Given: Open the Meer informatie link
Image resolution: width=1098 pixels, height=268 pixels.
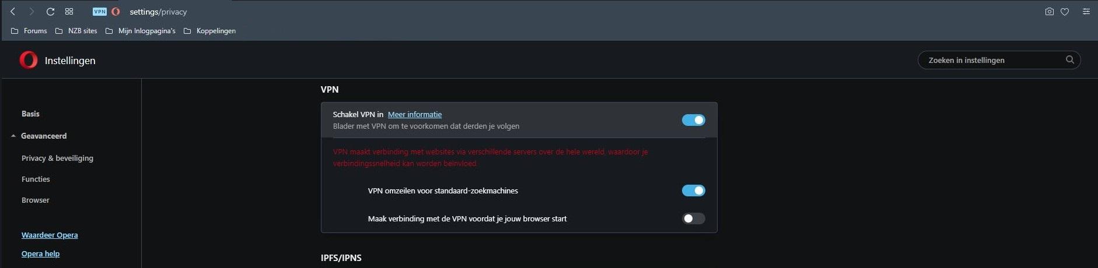Looking at the screenshot, I should tap(415, 114).
